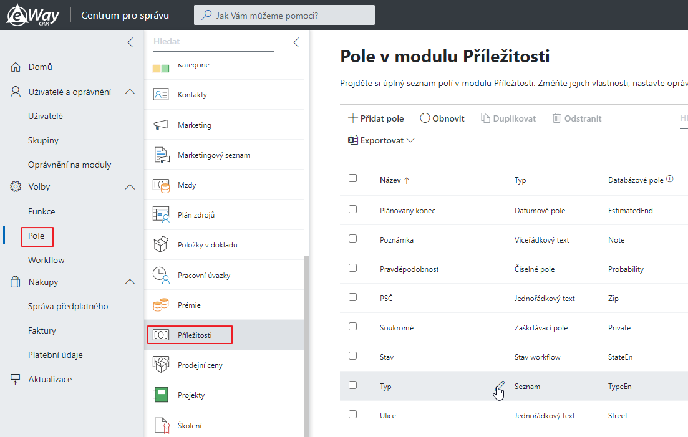Collapse the Nákupy section chevron

click(130, 282)
